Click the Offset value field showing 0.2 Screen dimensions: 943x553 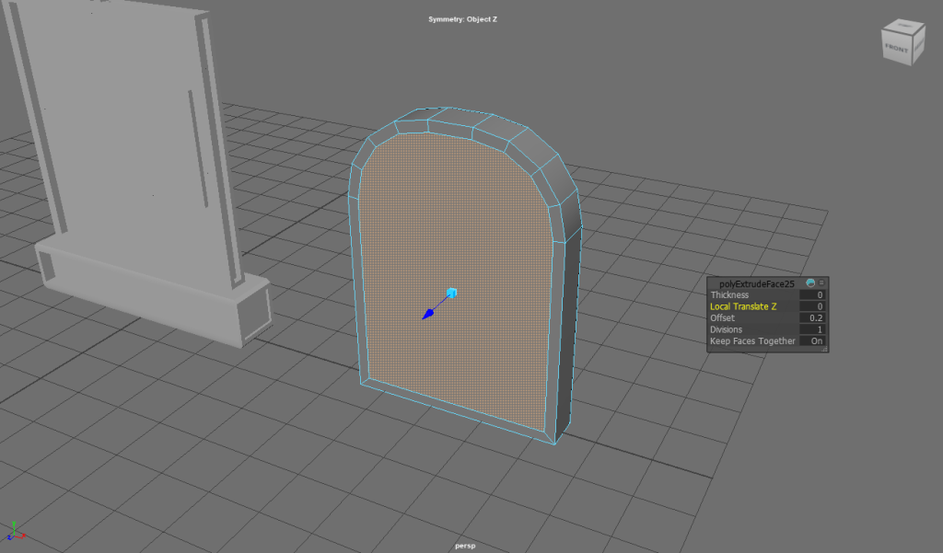click(x=812, y=318)
